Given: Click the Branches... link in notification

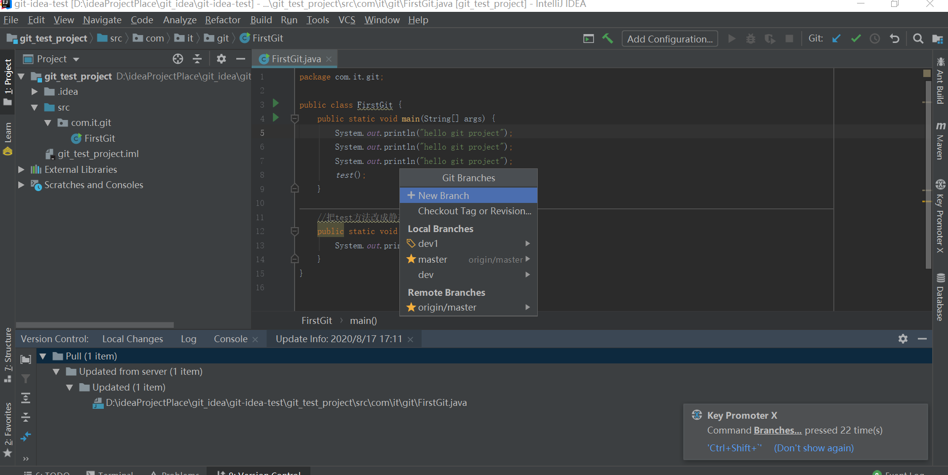Looking at the screenshot, I should [777, 430].
